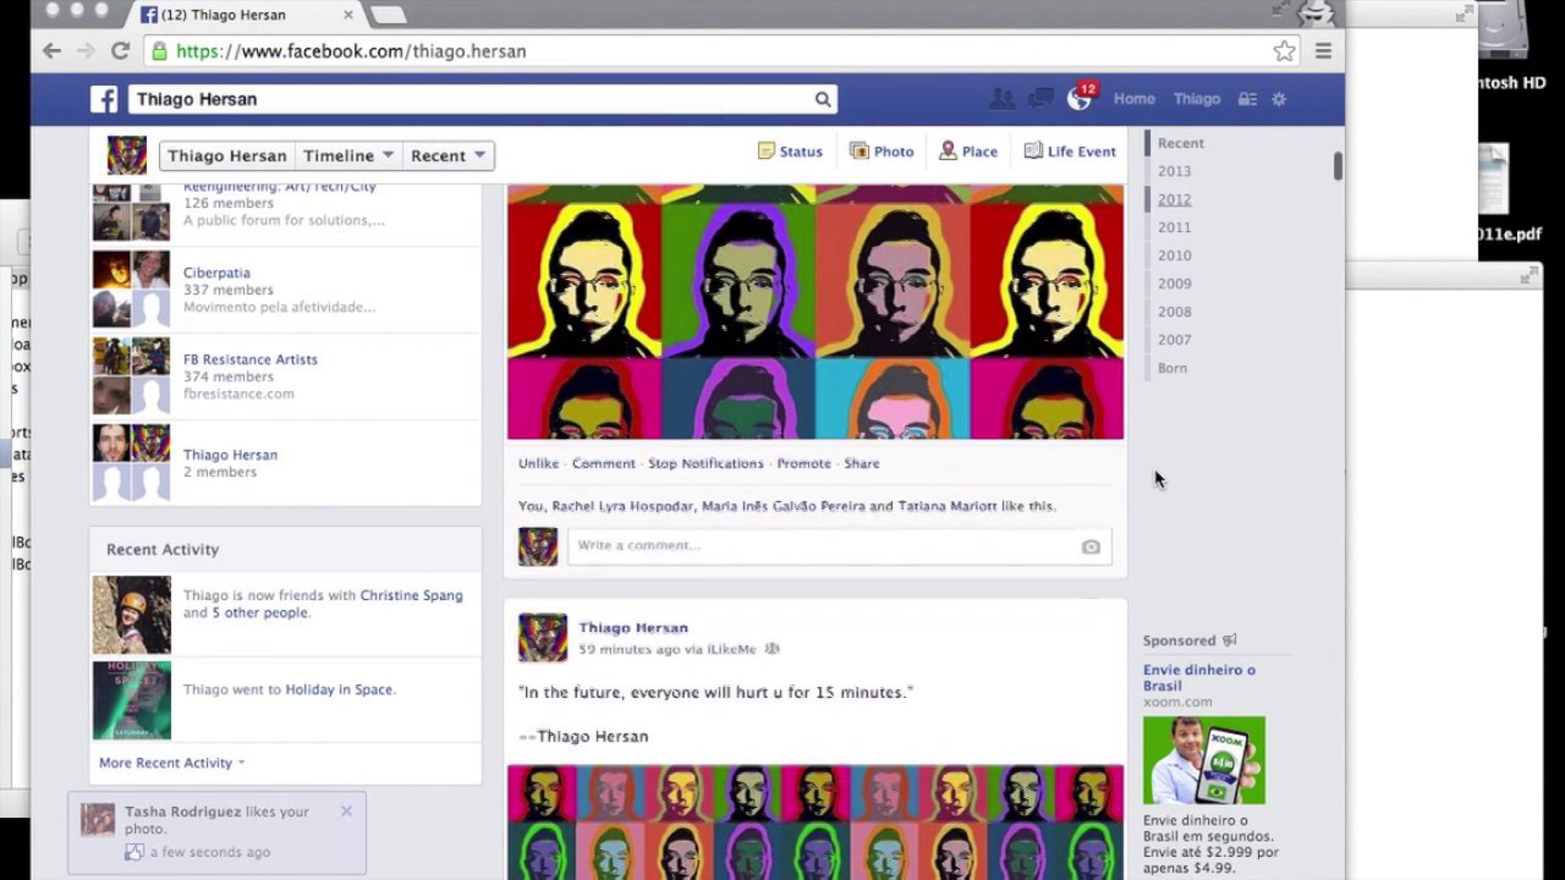1565x880 pixels.
Task: Open the friend requests icon
Action: 1002,99
